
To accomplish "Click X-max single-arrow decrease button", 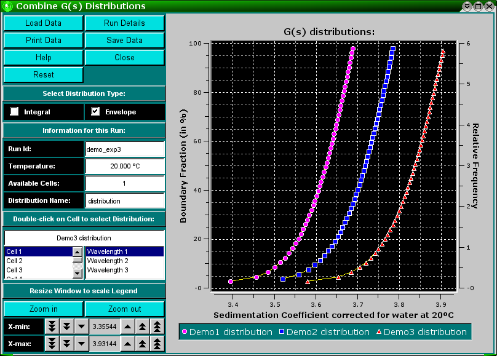I will click(x=82, y=343).
